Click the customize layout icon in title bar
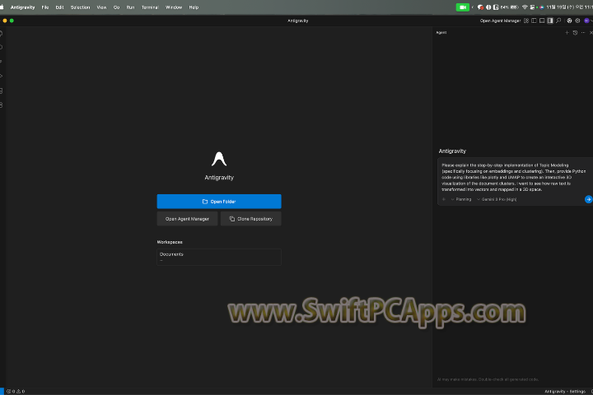The image size is (593, 395). [526, 21]
